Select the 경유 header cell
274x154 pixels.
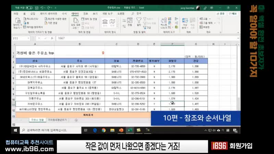pos(196,61)
